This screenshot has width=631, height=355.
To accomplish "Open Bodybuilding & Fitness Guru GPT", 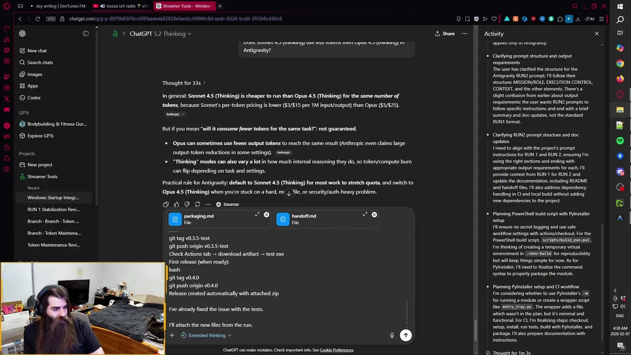I will (x=57, y=124).
